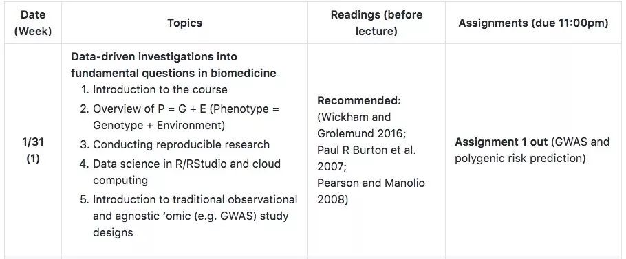Click the Date (Week) column header
The height and width of the screenshot is (259, 626).
pyautogui.click(x=33, y=23)
